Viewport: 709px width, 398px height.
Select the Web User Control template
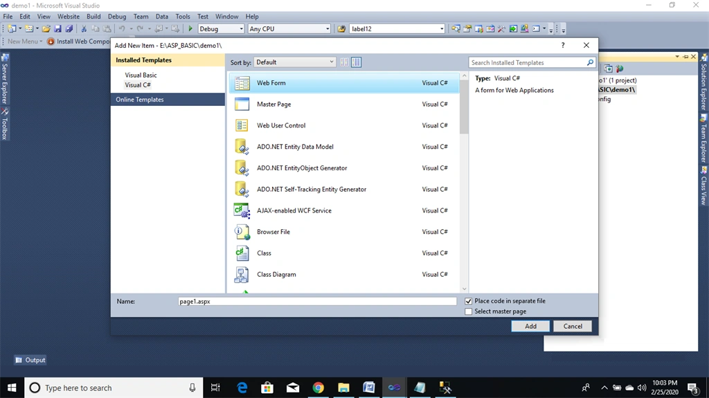tap(344, 126)
